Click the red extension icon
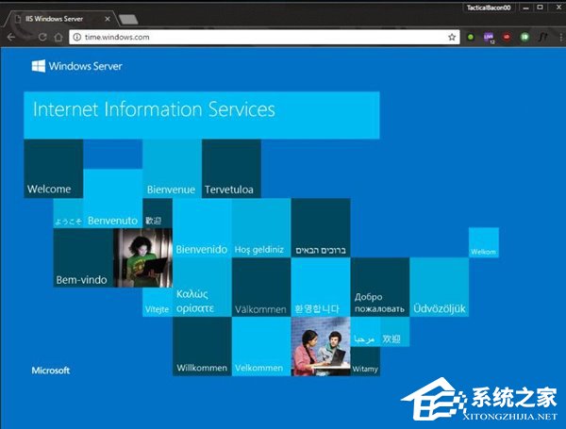The image size is (566, 429). pyautogui.click(x=507, y=37)
